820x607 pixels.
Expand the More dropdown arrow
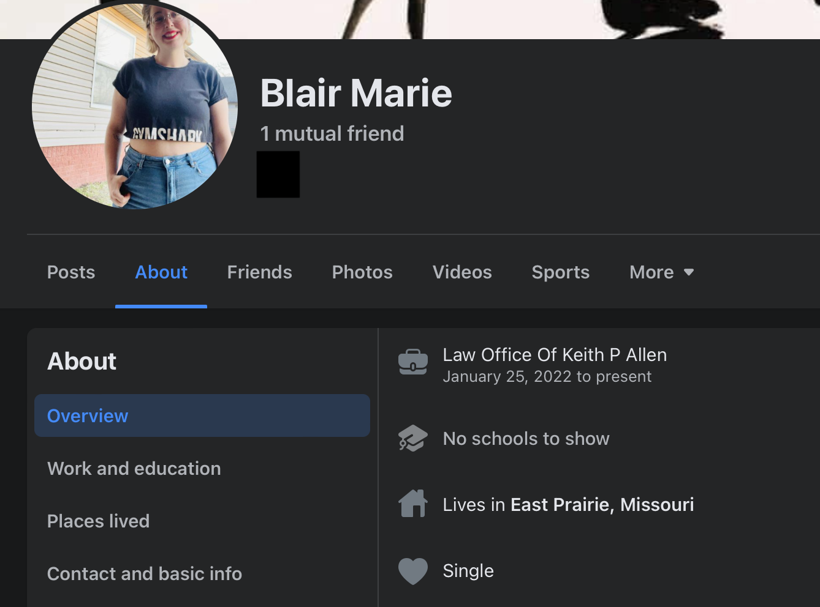pyautogui.click(x=689, y=272)
